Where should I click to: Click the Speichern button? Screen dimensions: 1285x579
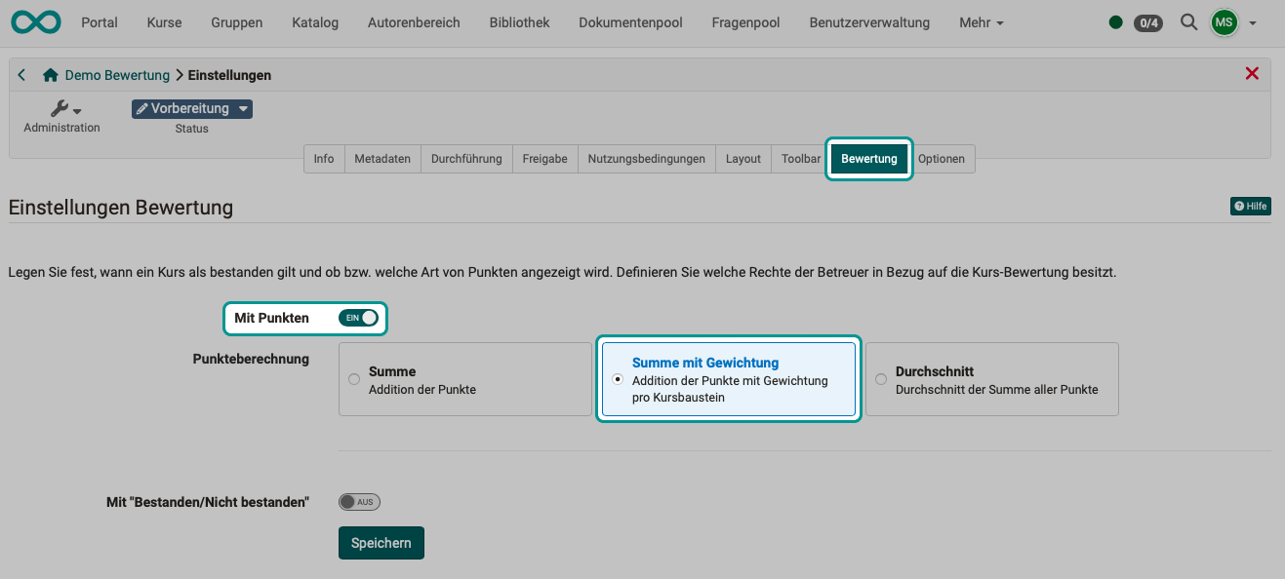pos(381,543)
